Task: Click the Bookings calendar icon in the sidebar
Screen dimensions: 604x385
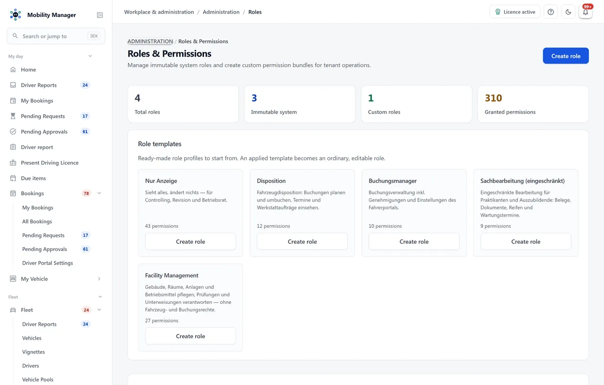Action: coord(13,193)
